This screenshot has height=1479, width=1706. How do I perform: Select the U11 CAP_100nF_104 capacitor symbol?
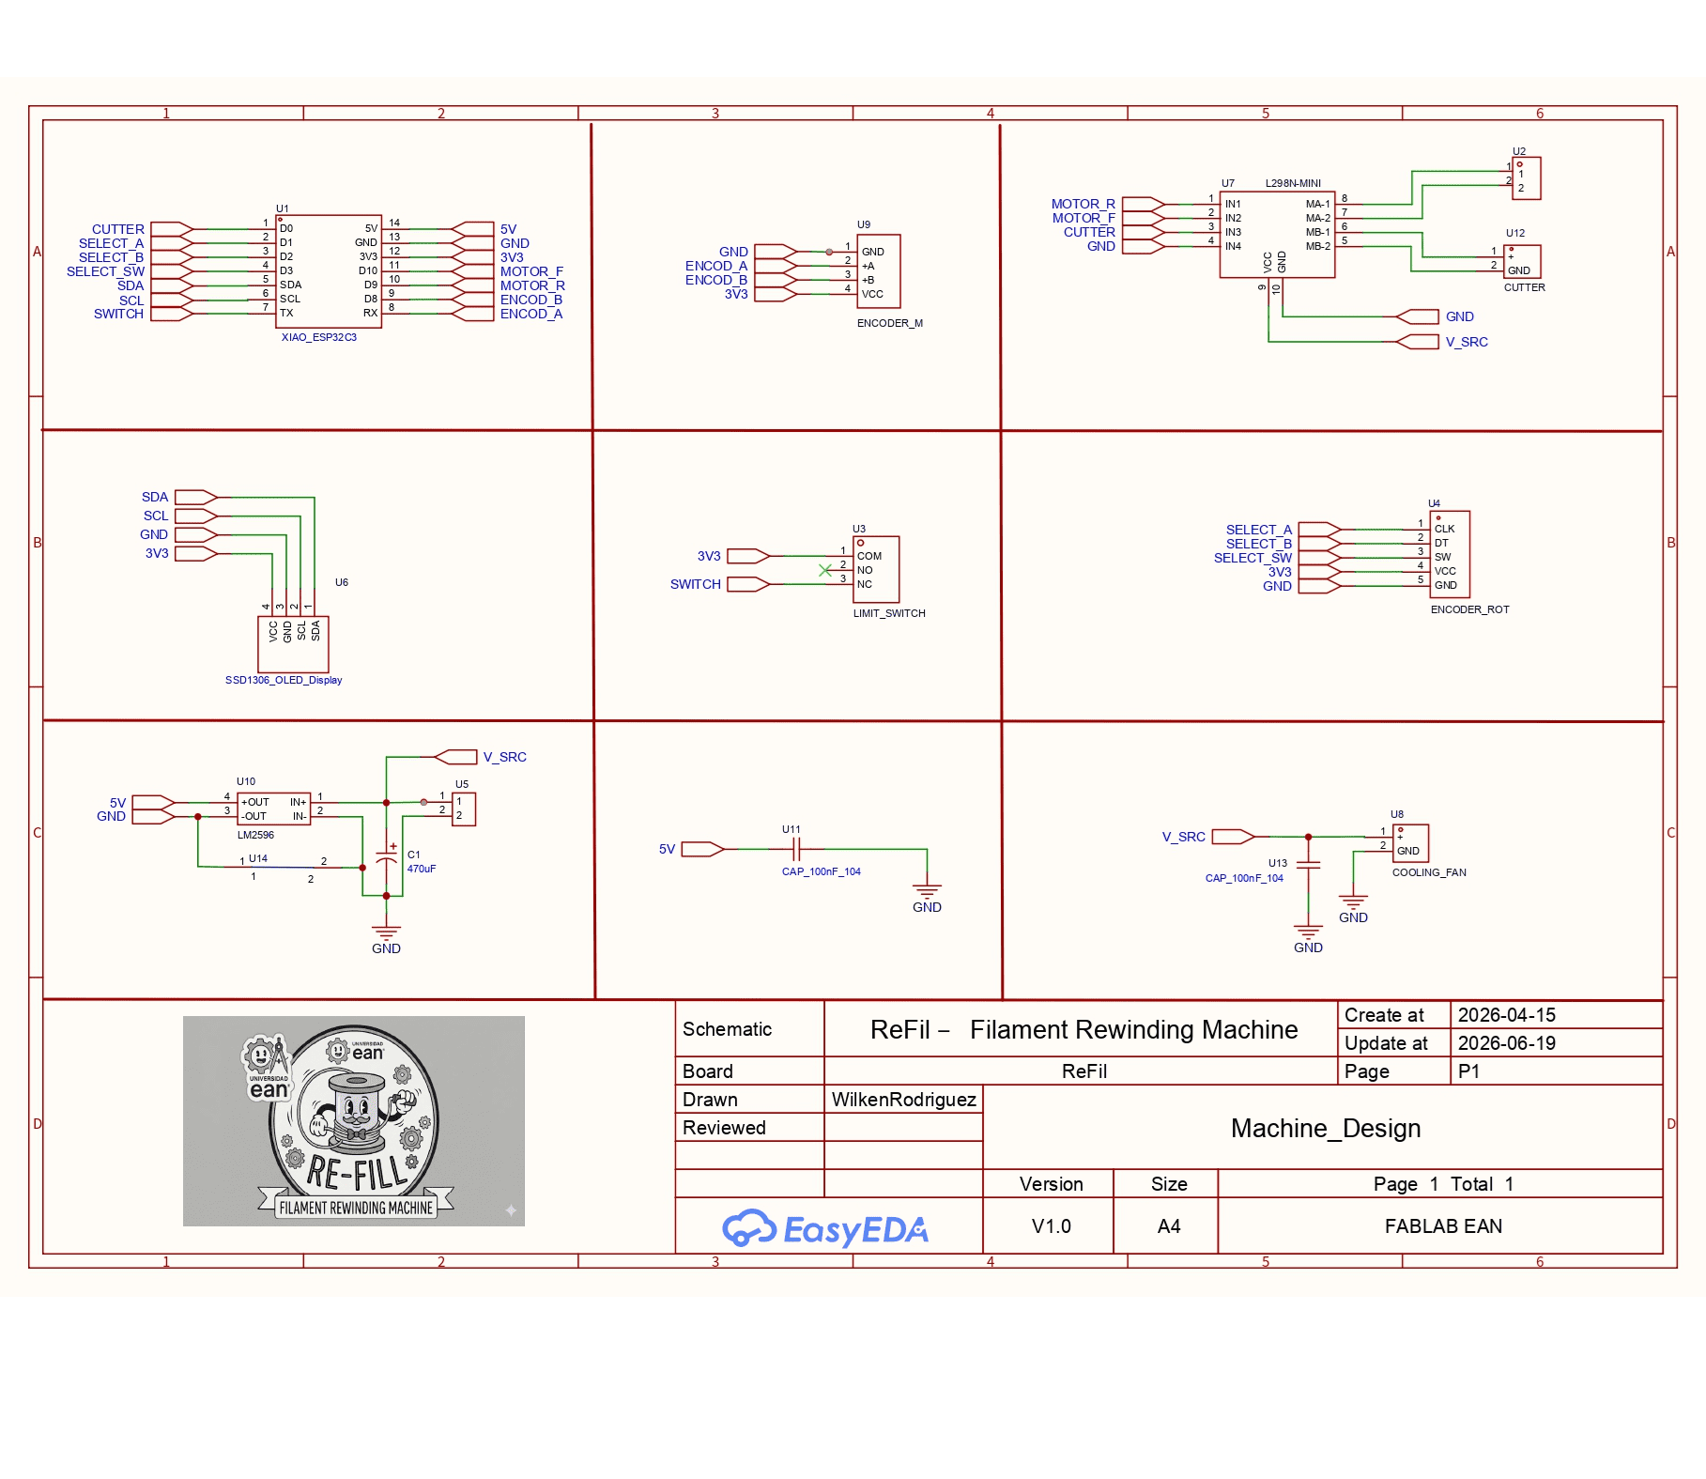[x=796, y=850]
